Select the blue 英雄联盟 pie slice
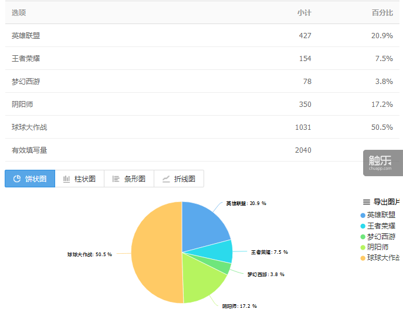 (x=203, y=225)
